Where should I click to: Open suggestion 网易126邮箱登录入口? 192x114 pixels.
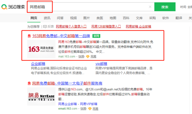[x=106, y=26]
